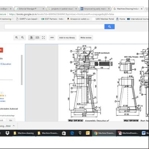Close the Editorial Manager tab
Viewport: 149px width, 149px height.
(43, 9)
